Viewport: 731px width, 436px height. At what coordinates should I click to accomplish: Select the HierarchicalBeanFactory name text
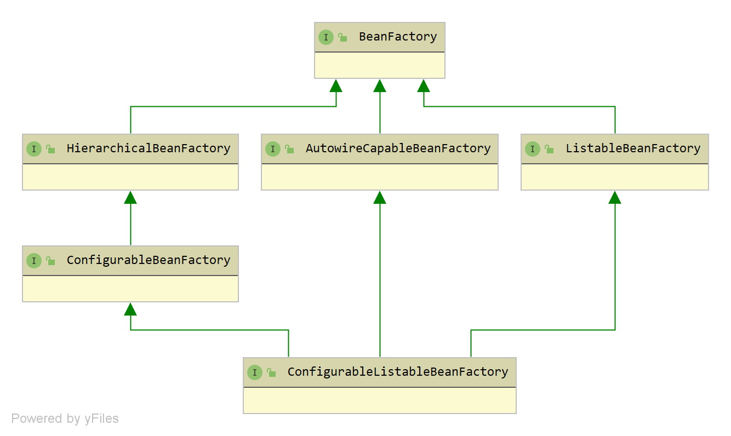point(149,149)
